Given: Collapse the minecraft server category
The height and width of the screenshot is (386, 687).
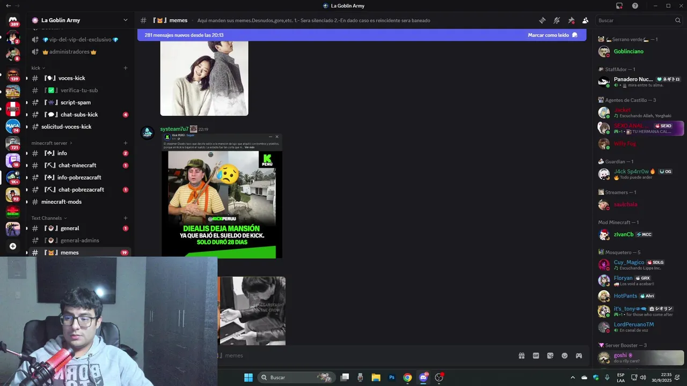Looking at the screenshot, I should [x=52, y=143].
